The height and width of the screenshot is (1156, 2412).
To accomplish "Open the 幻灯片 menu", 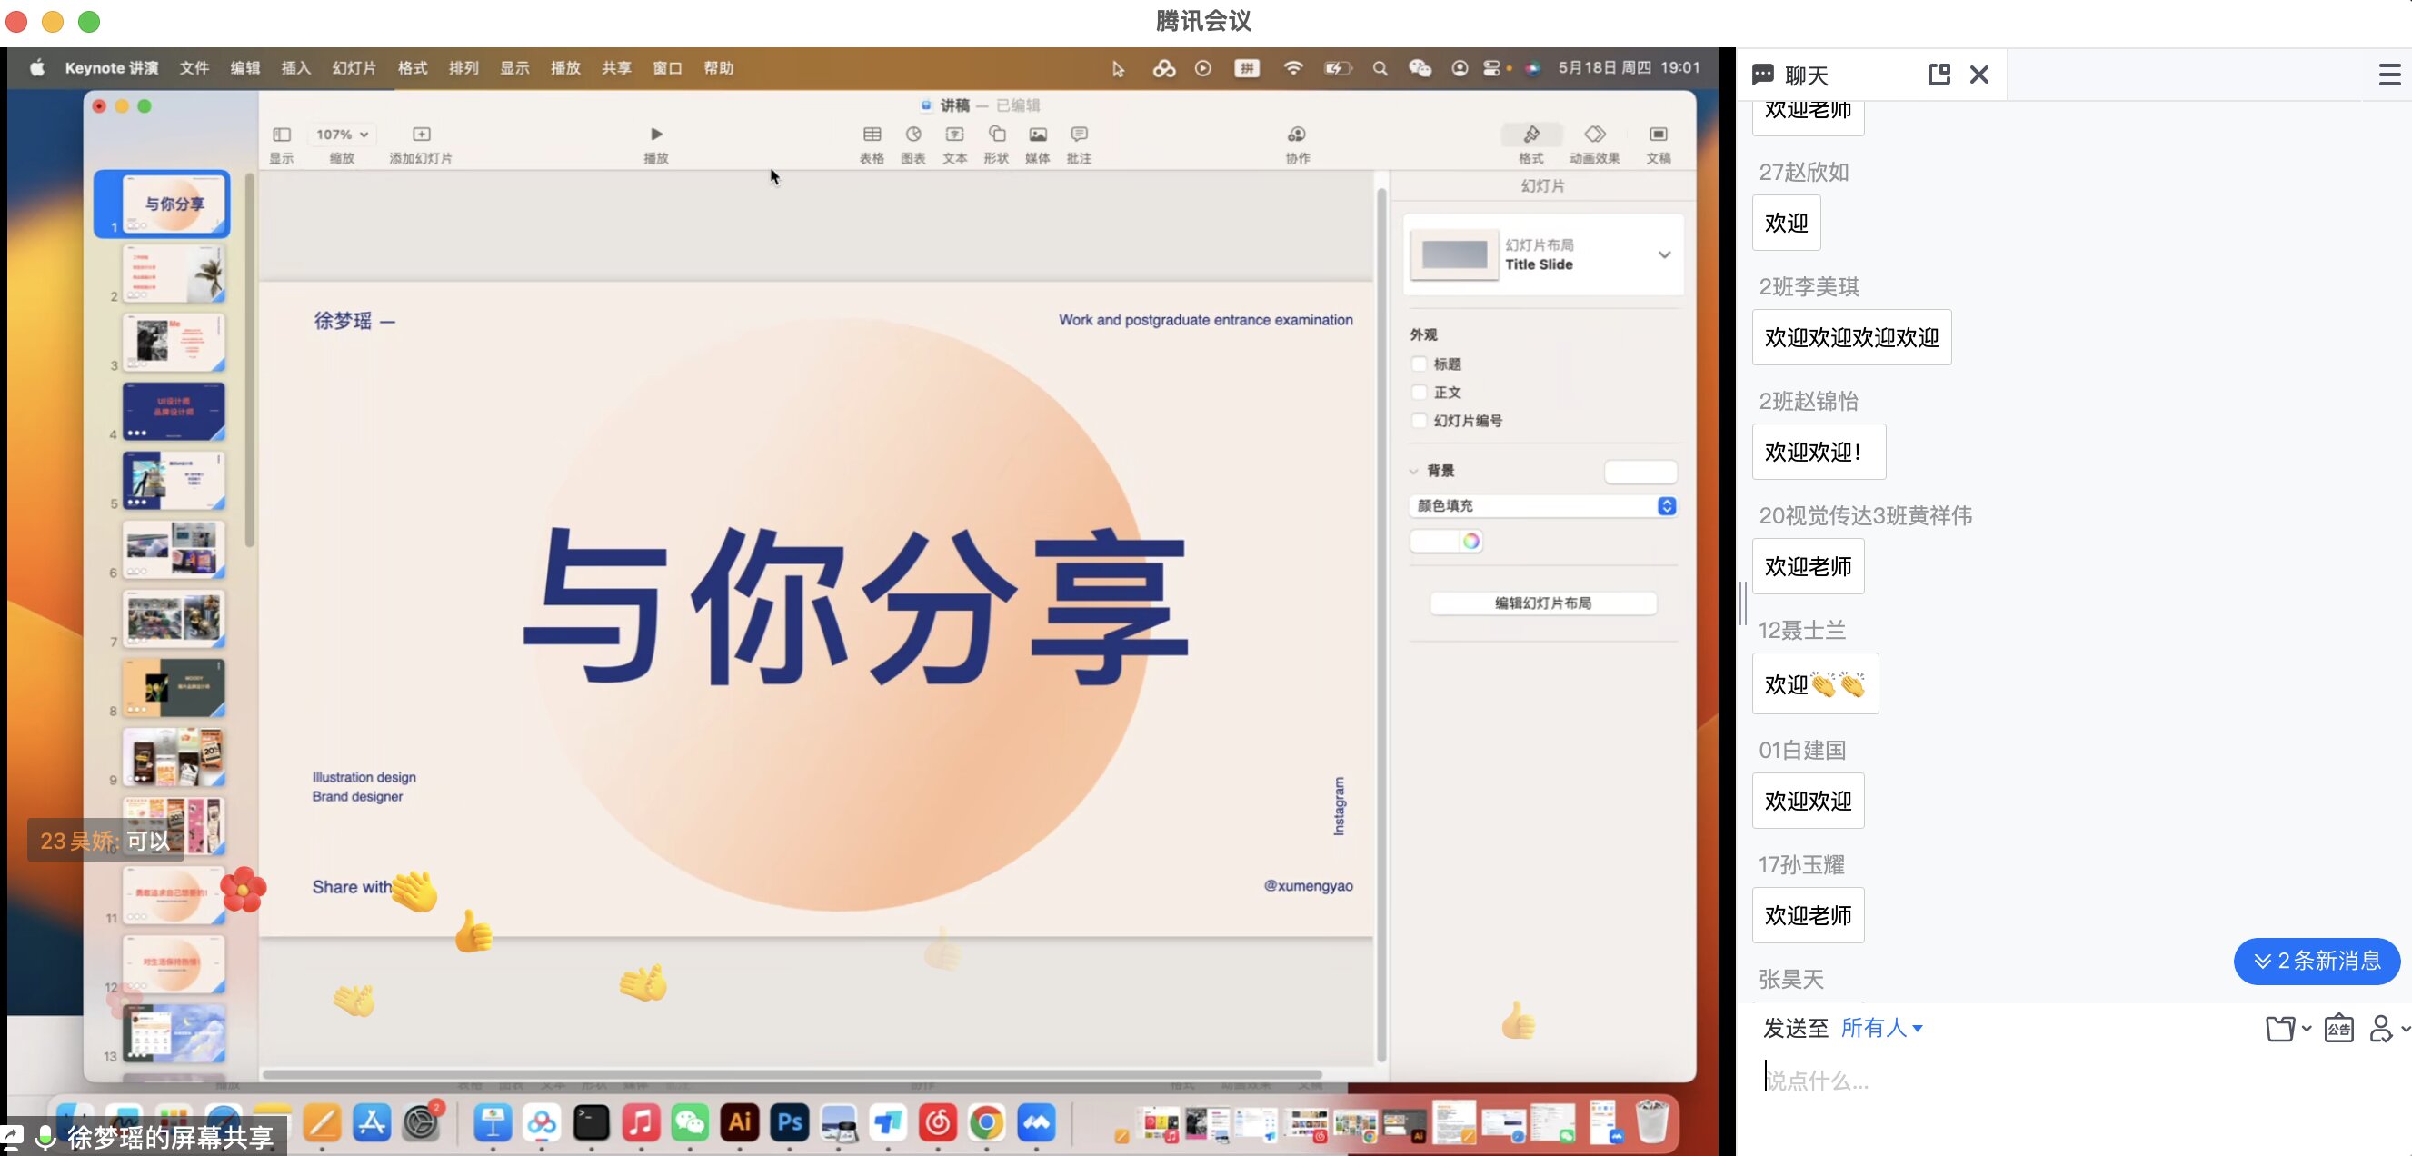I will [354, 68].
